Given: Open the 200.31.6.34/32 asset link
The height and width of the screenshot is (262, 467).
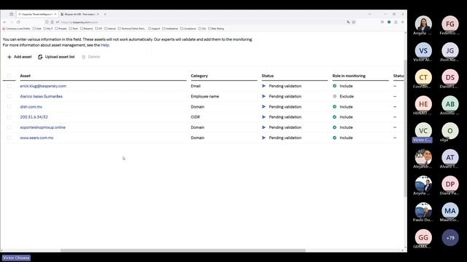Looking at the screenshot, I should click(34, 117).
